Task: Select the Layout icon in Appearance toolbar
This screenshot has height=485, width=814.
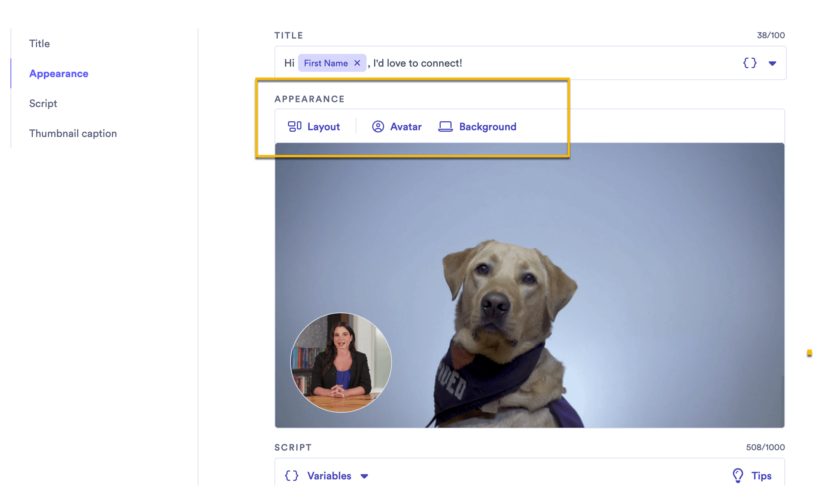Action: click(x=295, y=126)
